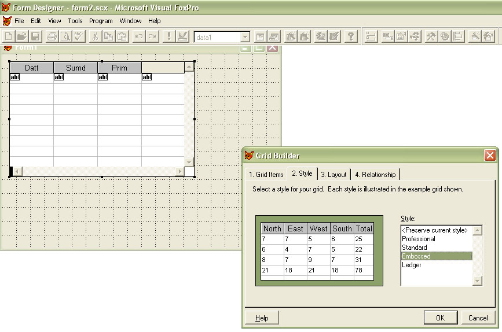Image resolution: width=502 pixels, height=332 pixels.
Task: Switch to the 3. Layout tab
Action: tap(334, 174)
